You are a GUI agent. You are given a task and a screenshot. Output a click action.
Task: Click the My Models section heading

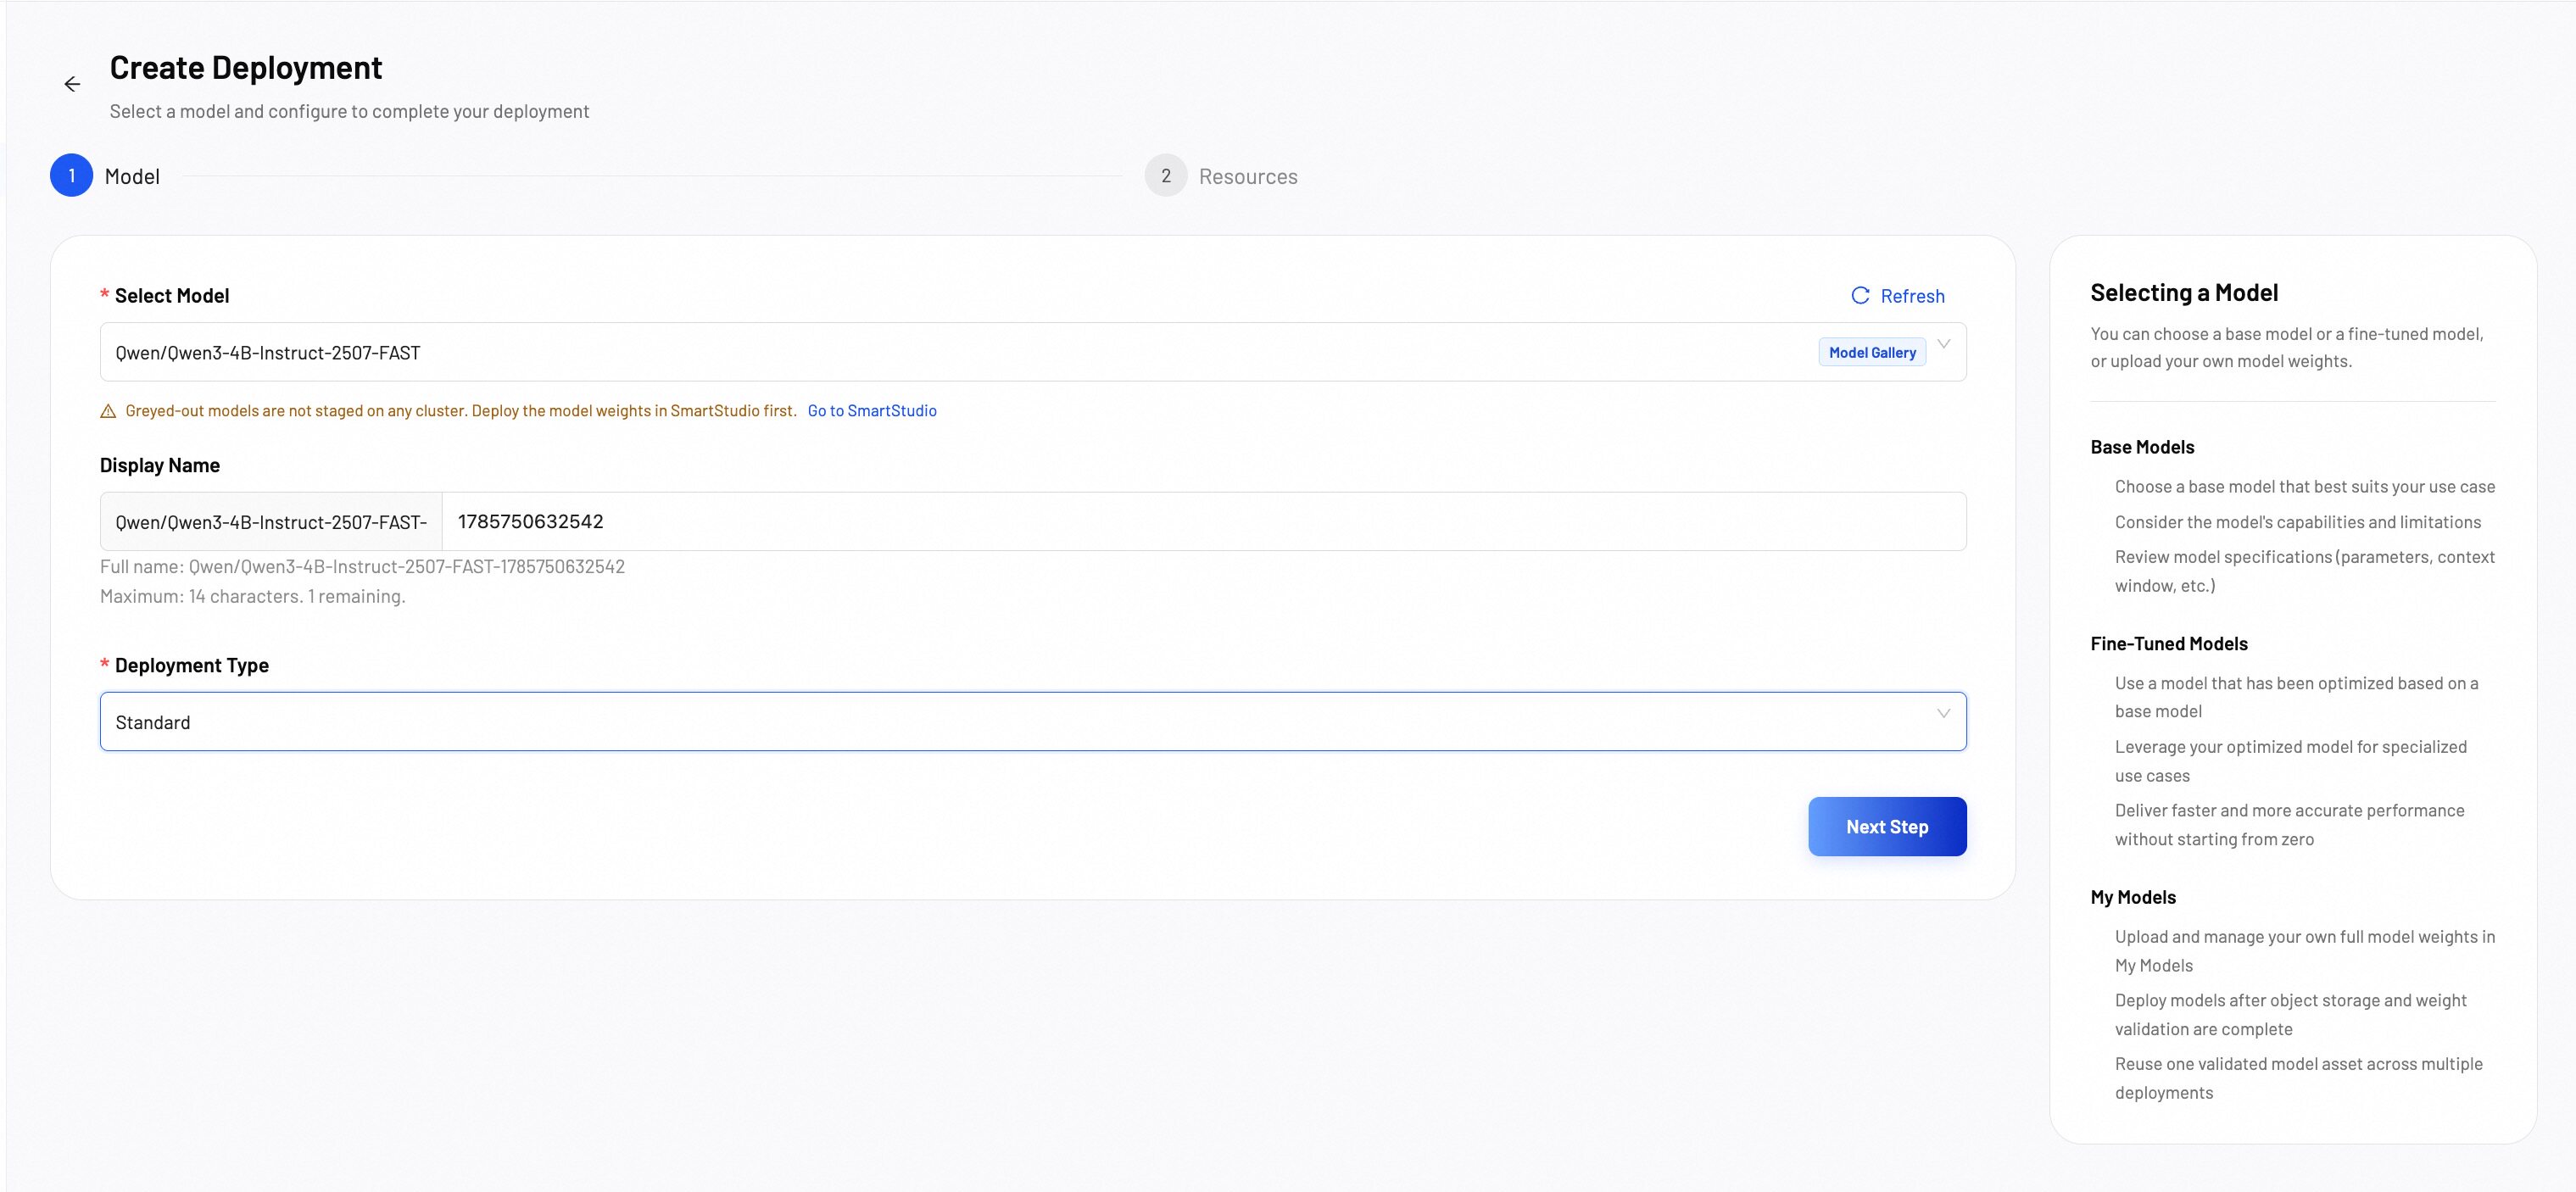tap(2133, 897)
